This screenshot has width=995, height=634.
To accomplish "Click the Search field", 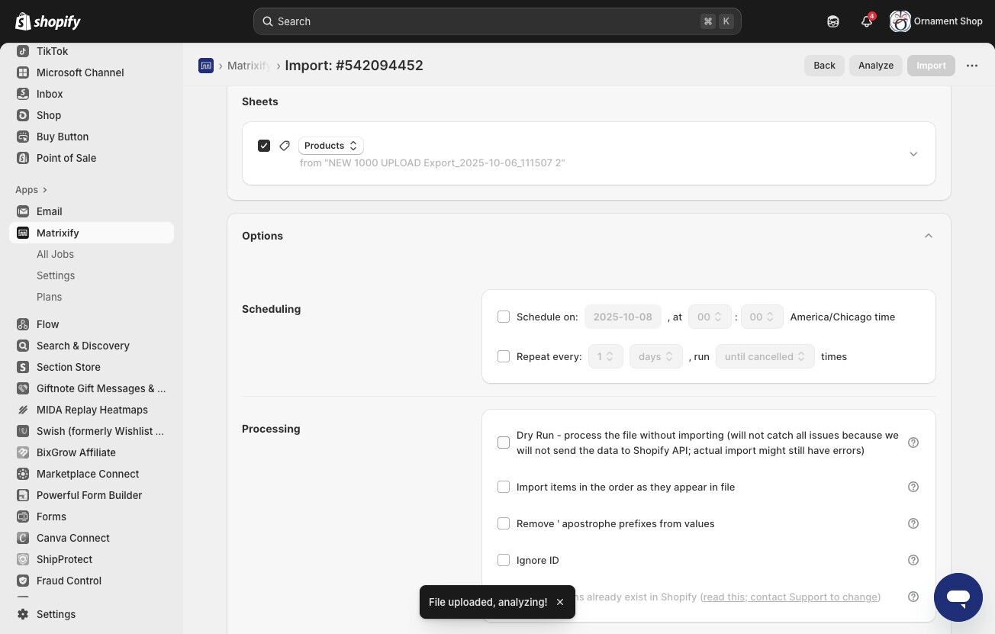I will (497, 21).
